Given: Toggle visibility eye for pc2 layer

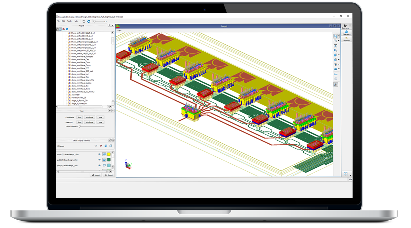Looking at the screenshot, I should [99, 160].
